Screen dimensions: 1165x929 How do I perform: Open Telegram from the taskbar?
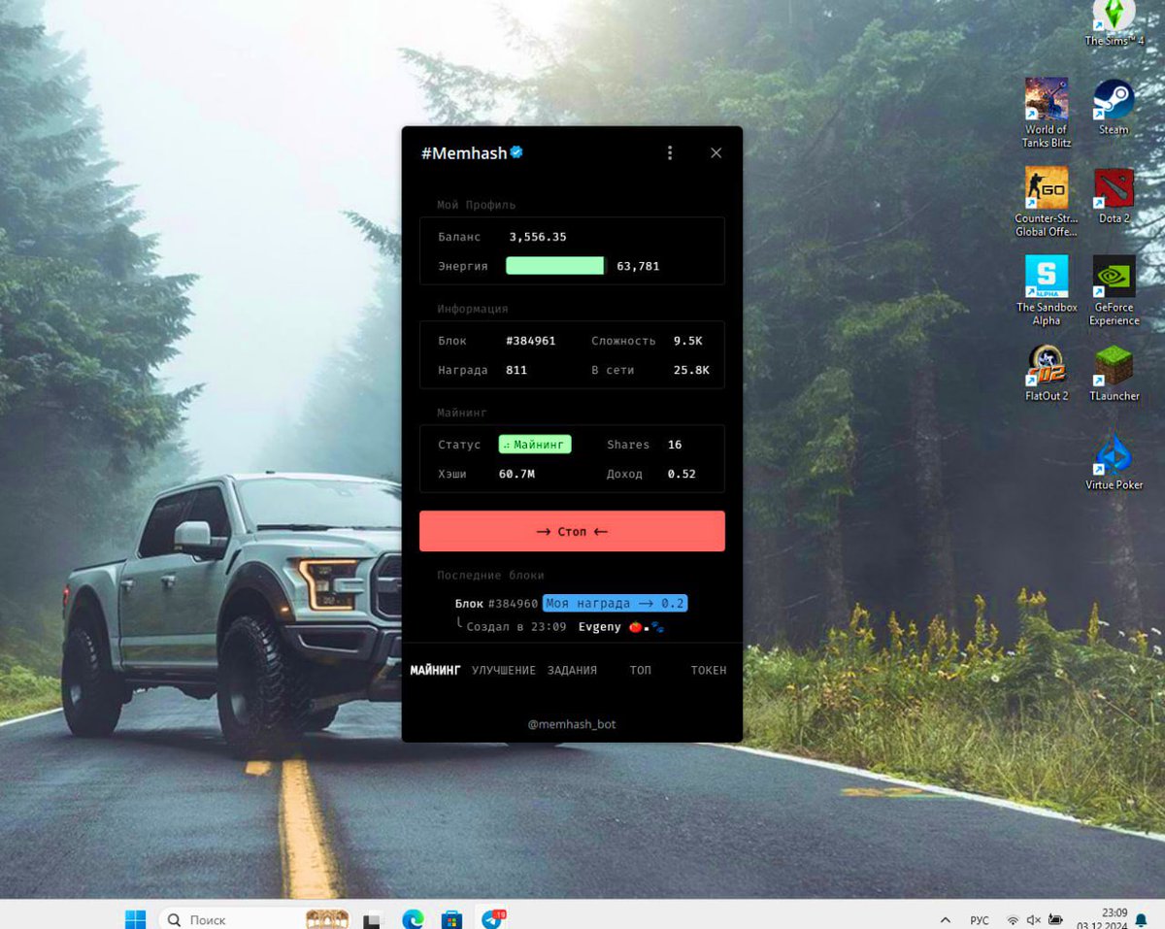click(492, 918)
